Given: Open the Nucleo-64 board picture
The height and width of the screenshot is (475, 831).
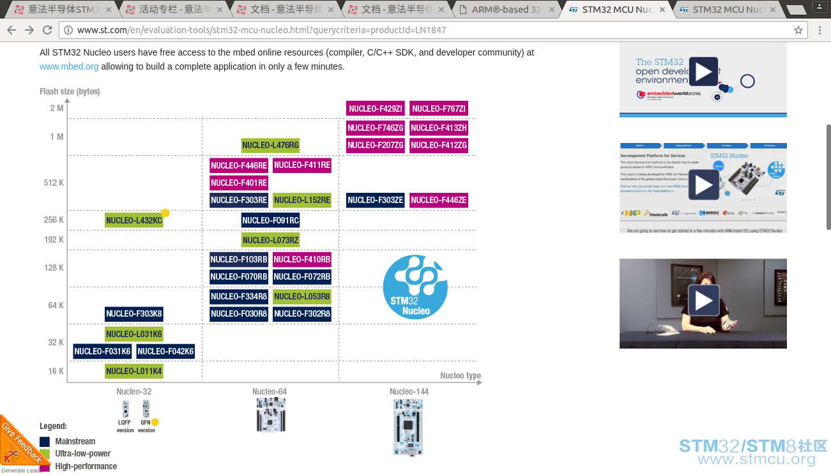Looking at the screenshot, I should coord(270,415).
